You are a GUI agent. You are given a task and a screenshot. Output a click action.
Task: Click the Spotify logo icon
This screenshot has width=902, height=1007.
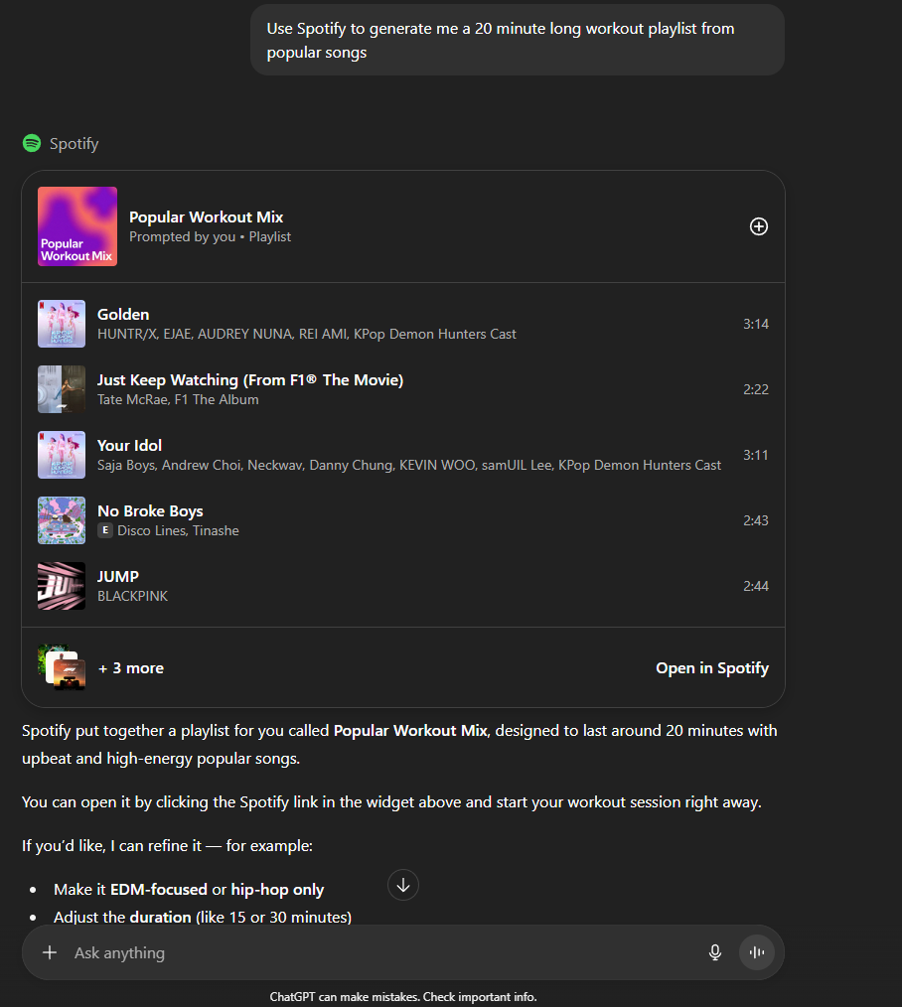click(x=32, y=143)
